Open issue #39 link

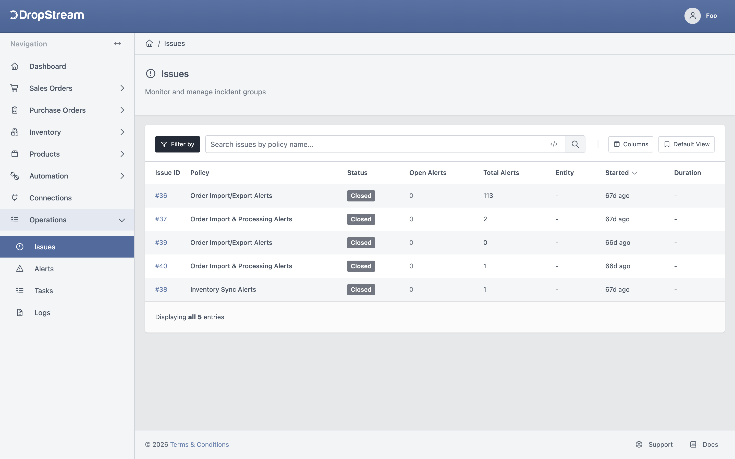pyautogui.click(x=161, y=243)
